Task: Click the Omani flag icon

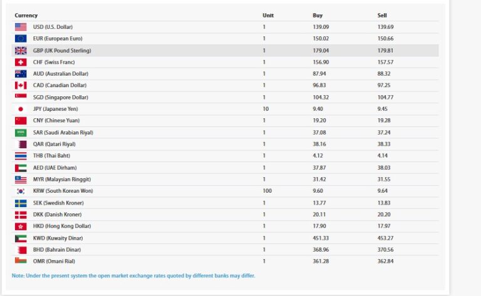Action: [x=21, y=261]
